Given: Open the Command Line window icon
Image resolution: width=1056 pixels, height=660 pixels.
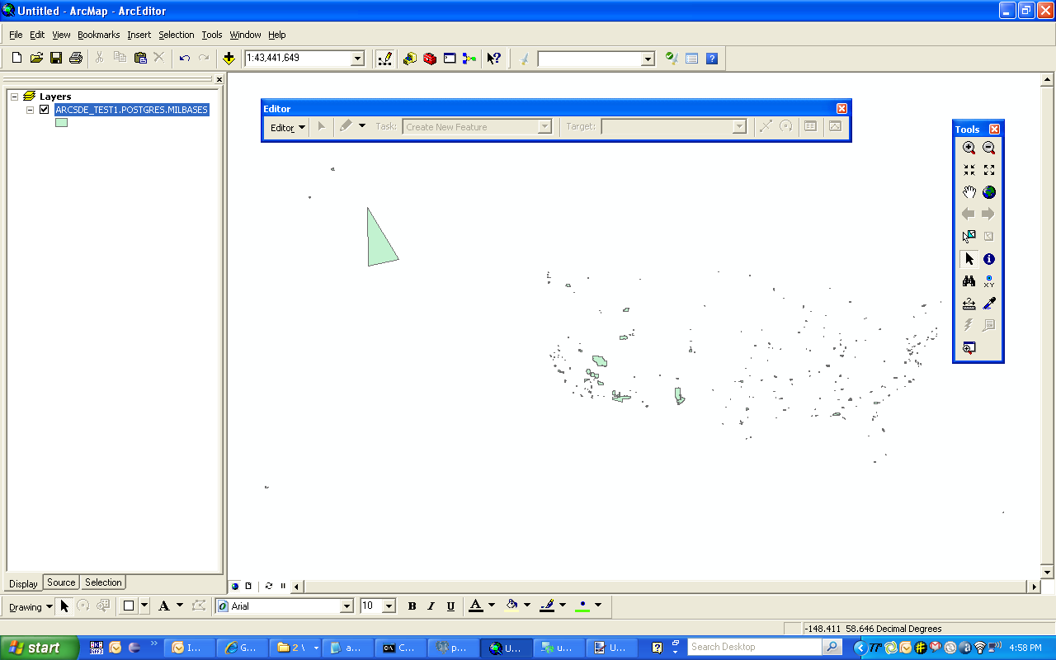Looking at the screenshot, I should pyautogui.click(x=450, y=58).
